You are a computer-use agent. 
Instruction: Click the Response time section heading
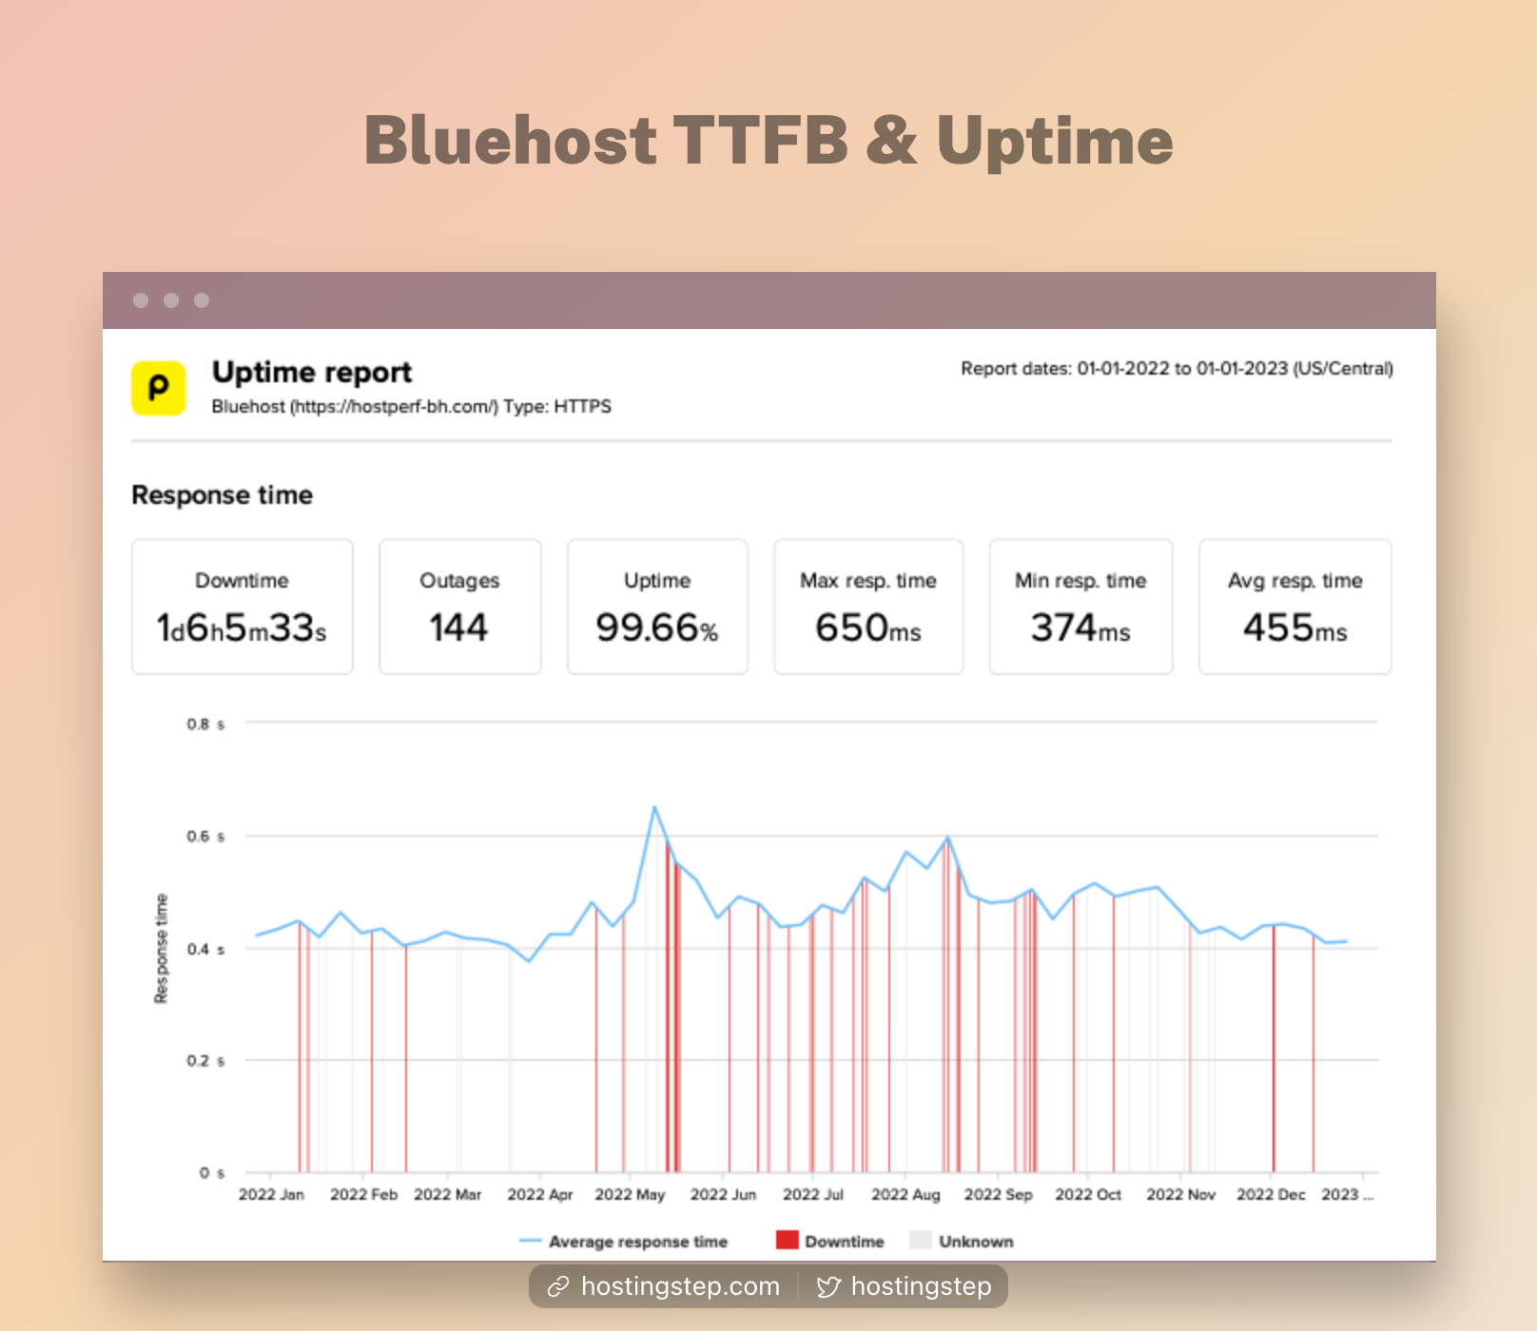tap(222, 495)
